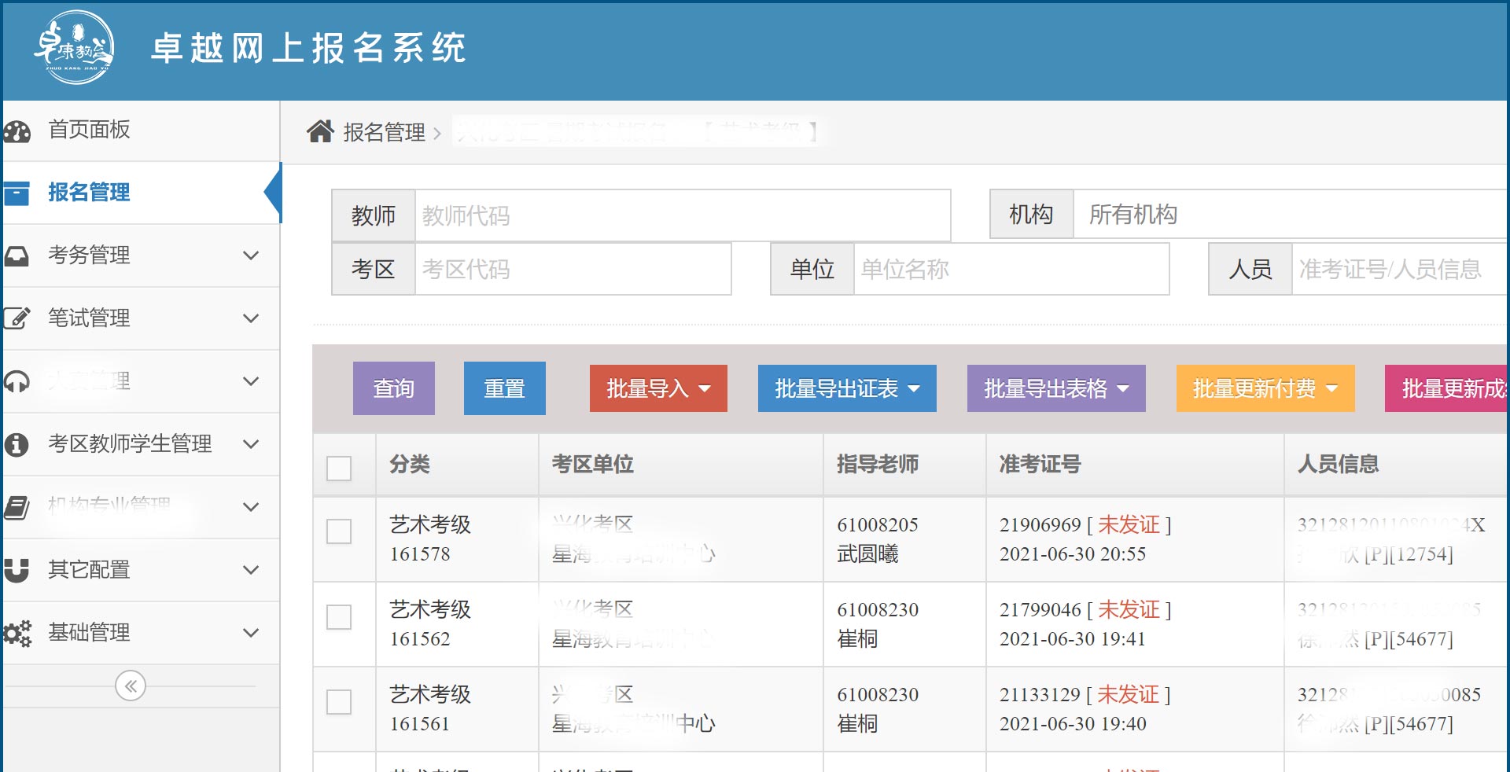Collapse the sidebar with the double-arrow button
The height and width of the screenshot is (772, 1510).
point(131,686)
